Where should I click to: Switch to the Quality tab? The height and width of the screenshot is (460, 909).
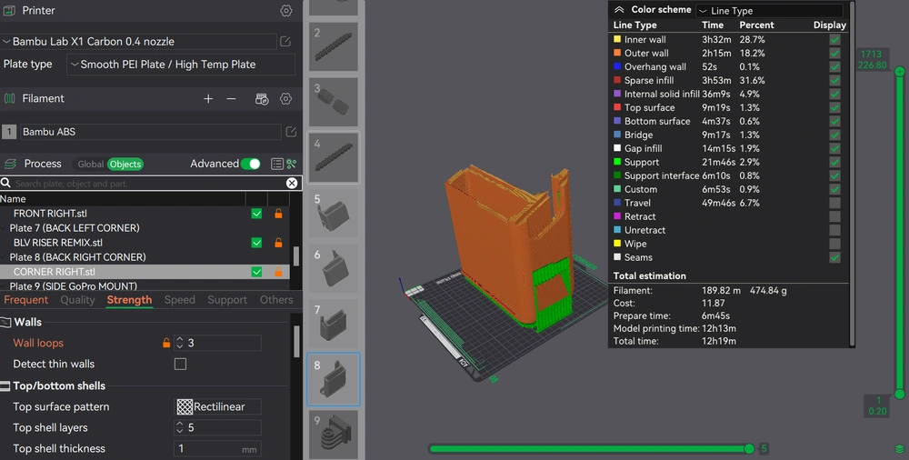coord(77,300)
